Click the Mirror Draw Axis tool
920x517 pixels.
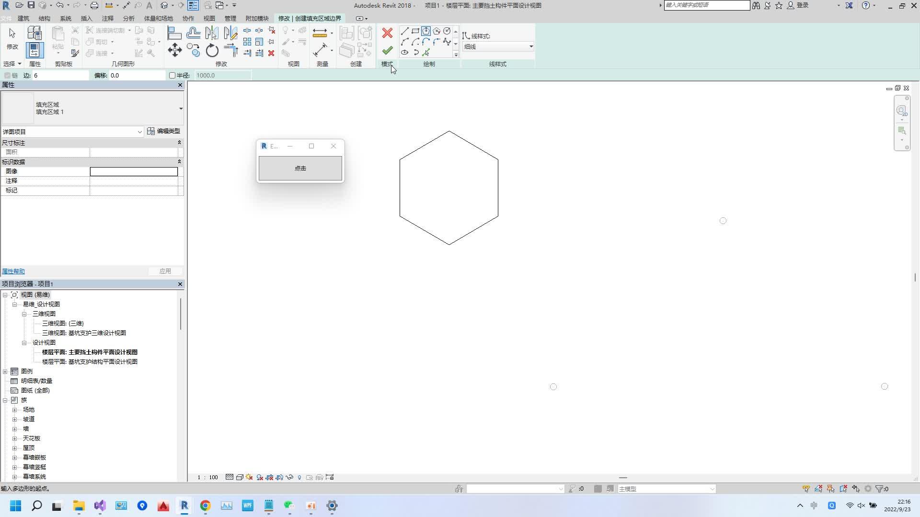pyautogui.click(x=230, y=33)
